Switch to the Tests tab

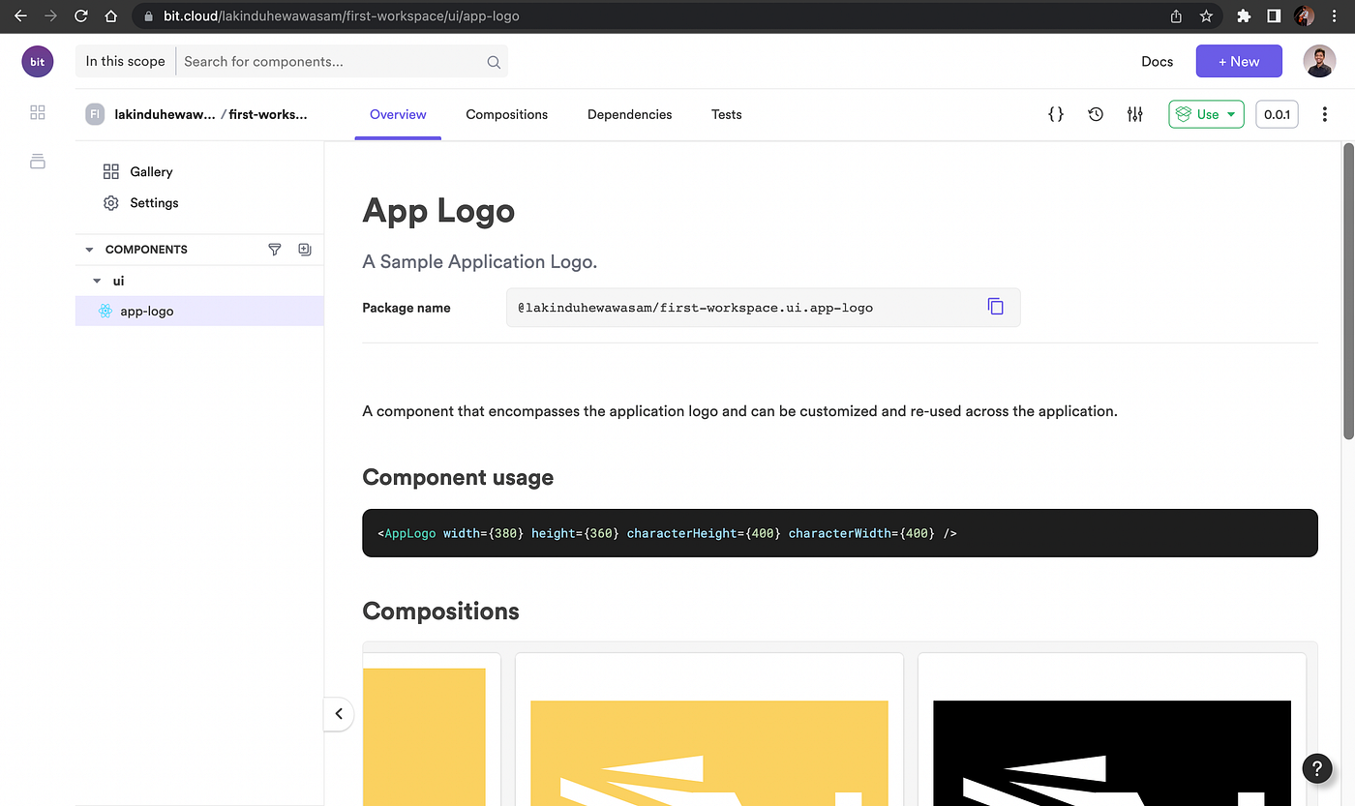727,114
